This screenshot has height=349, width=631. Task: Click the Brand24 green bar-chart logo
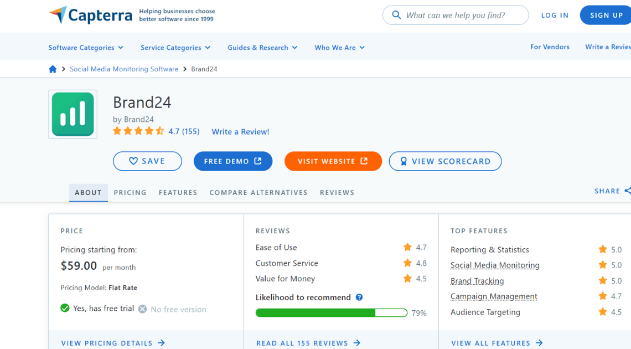73,114
